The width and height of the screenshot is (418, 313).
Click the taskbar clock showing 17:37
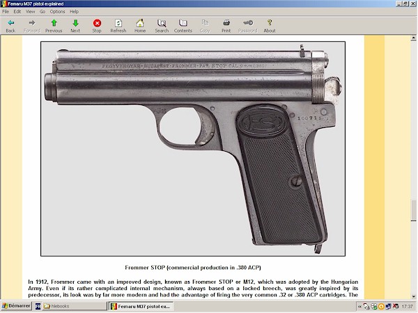pyautogui.click(x=407, y=307)
